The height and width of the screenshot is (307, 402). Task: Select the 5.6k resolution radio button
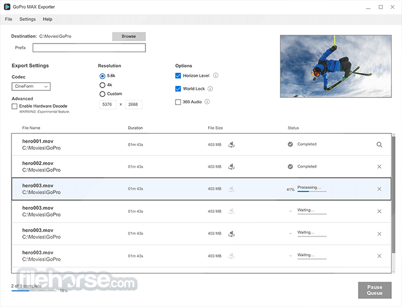tap(102, 76)
